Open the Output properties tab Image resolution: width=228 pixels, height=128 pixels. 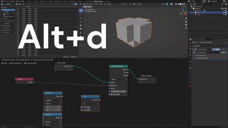pyautogui.click(x=190, y=49)
